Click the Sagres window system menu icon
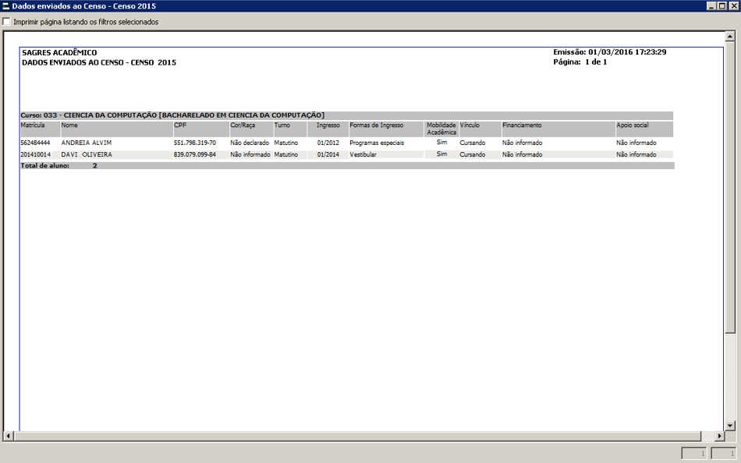Screen dimensions: 741x463 (x=6, y=5)
